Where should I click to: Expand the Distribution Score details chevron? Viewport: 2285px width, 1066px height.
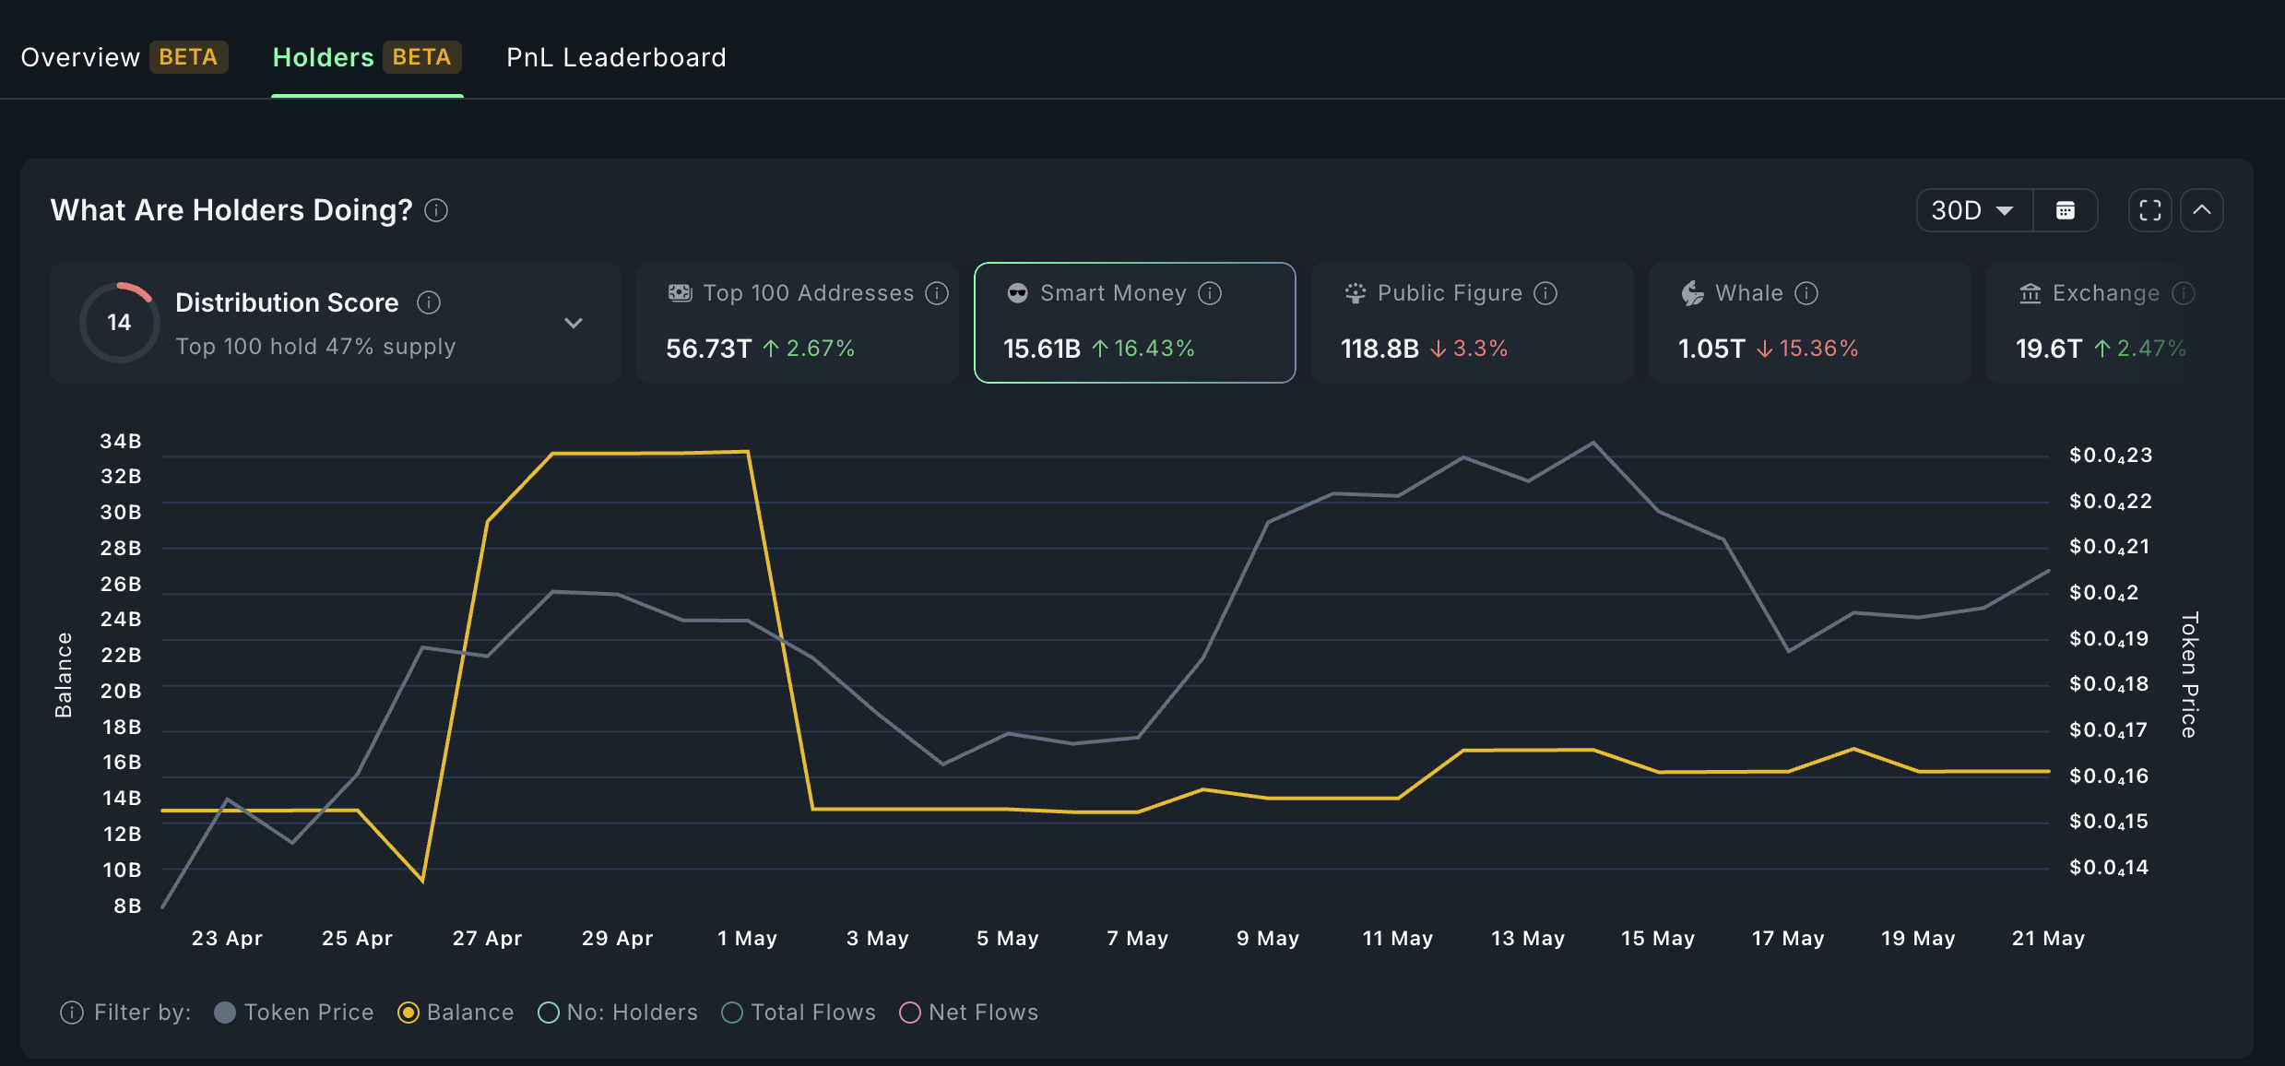pyautogui.click(x=574, y=324)
